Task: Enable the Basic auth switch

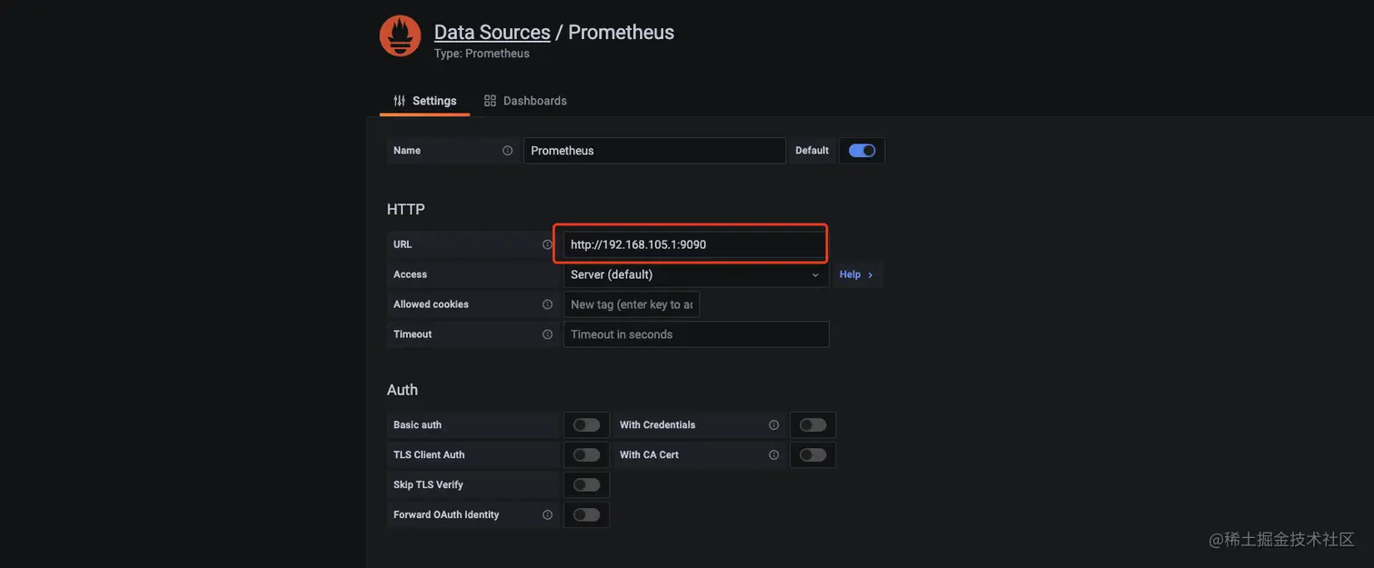Action: [586, 425]
